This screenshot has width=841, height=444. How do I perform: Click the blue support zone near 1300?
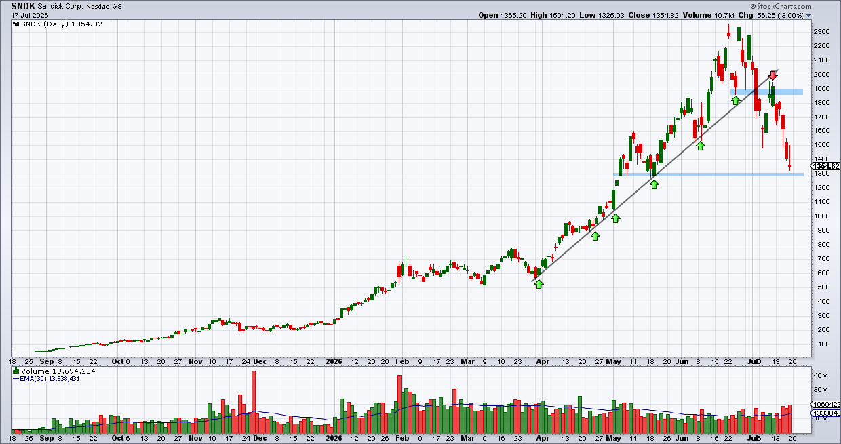pyautogui.click(x=709, y=175)
